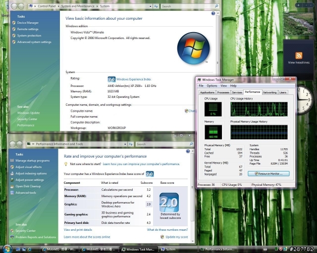This screenshot has height=253, width=317.
Task: Click the Task Manager title bar icon
Action: pyautogui.click(x=199, y=80)
